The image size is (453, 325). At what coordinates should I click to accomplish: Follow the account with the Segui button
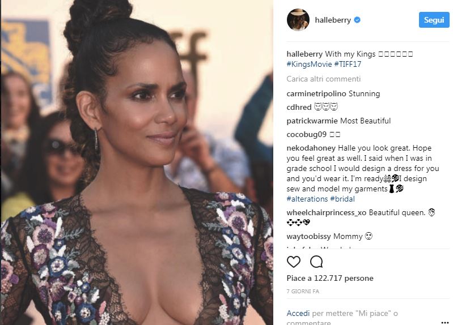tap(434, 20)
